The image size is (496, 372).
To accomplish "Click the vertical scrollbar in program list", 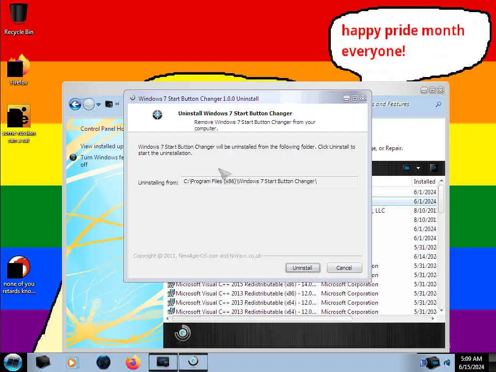I will [x=441, y=199].
